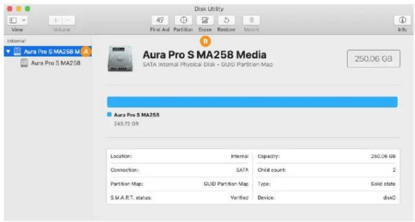Close the Disk Utility window
415x222 pixels.
coord(10,9)
